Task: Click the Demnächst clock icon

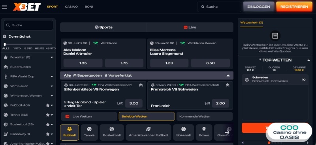Action: [x=5, y=37]
